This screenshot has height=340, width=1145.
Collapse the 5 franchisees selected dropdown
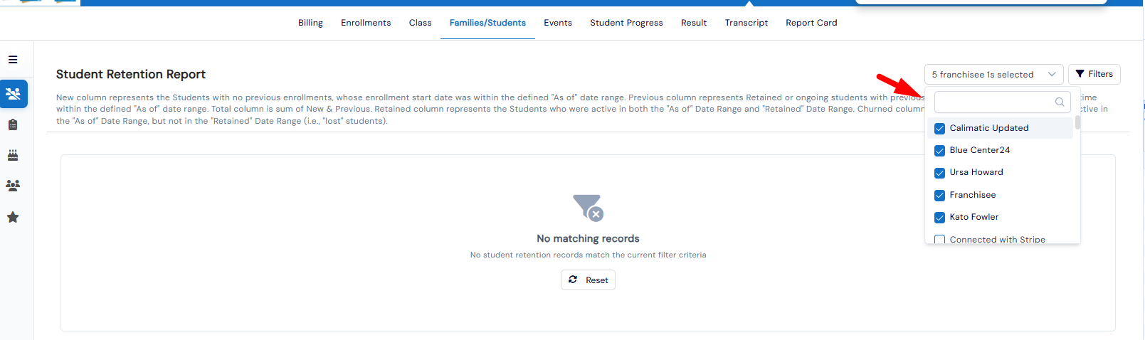pyautogui.click(x=994, y=74)
